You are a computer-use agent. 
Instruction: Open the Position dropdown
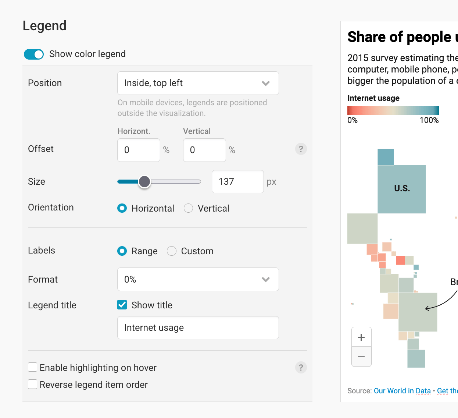coord(198,83)
